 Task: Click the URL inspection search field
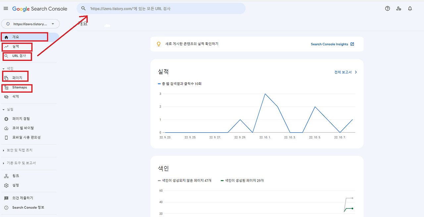pyautogui.click(x=161, y=9)
